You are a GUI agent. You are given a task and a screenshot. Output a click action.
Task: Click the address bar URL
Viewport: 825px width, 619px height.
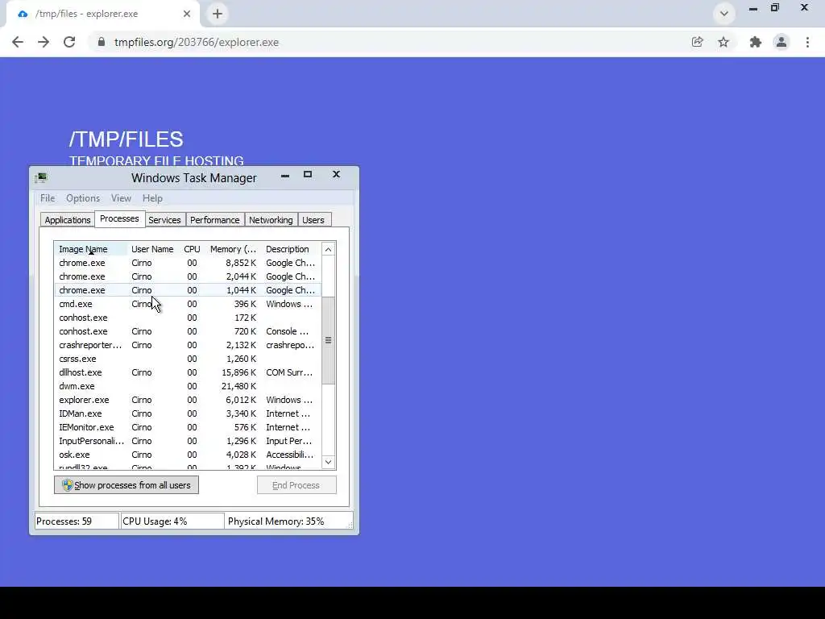197,42
